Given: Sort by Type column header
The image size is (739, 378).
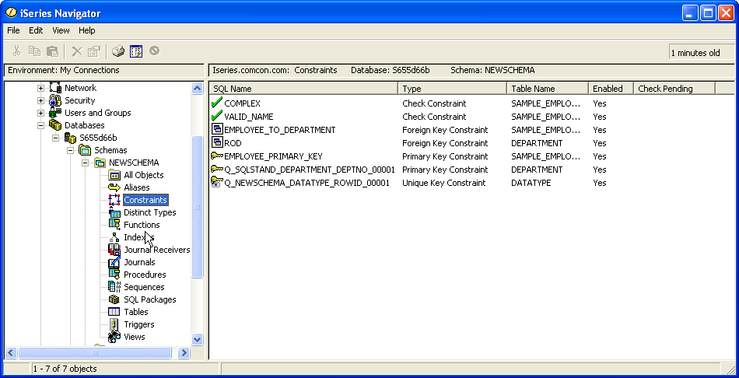Looking at the screenshot, I should click(x=453, y=88).
